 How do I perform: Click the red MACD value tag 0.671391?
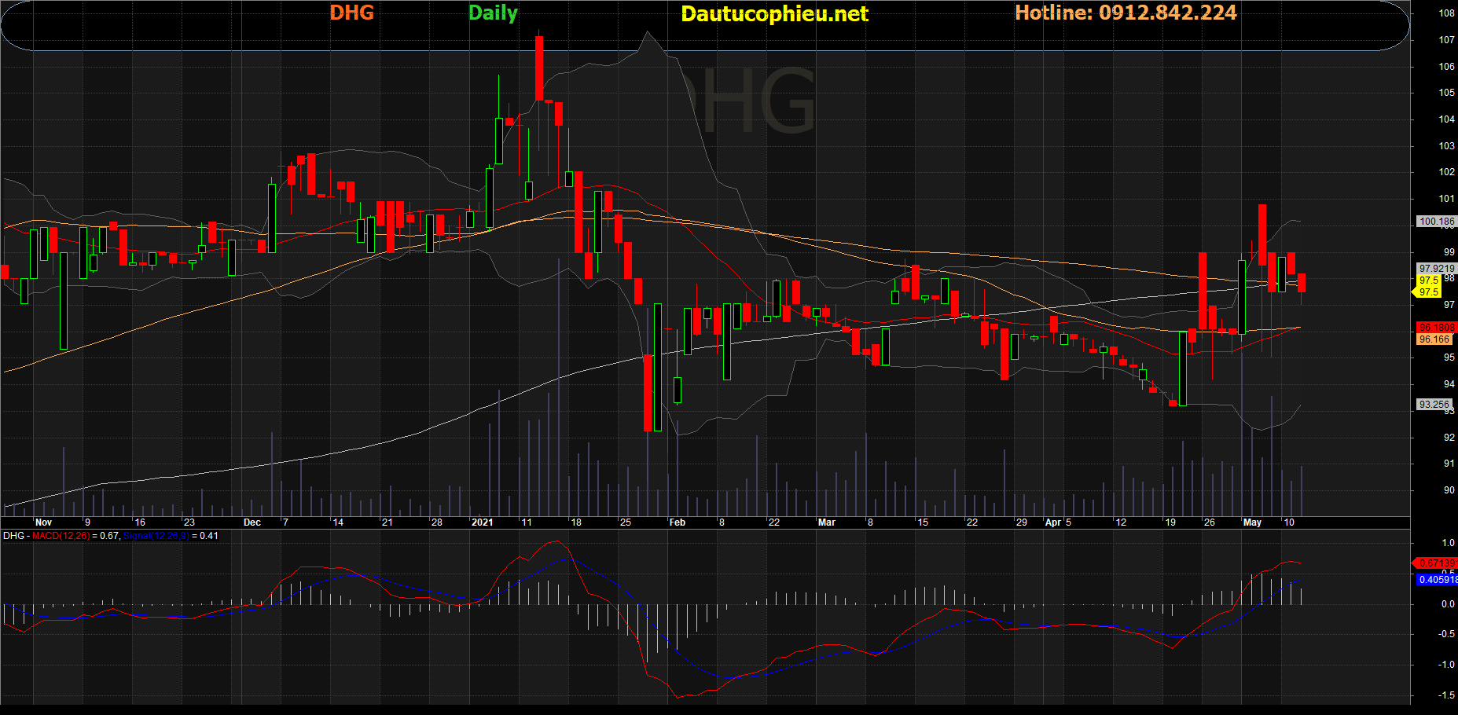click(1436, 563)
